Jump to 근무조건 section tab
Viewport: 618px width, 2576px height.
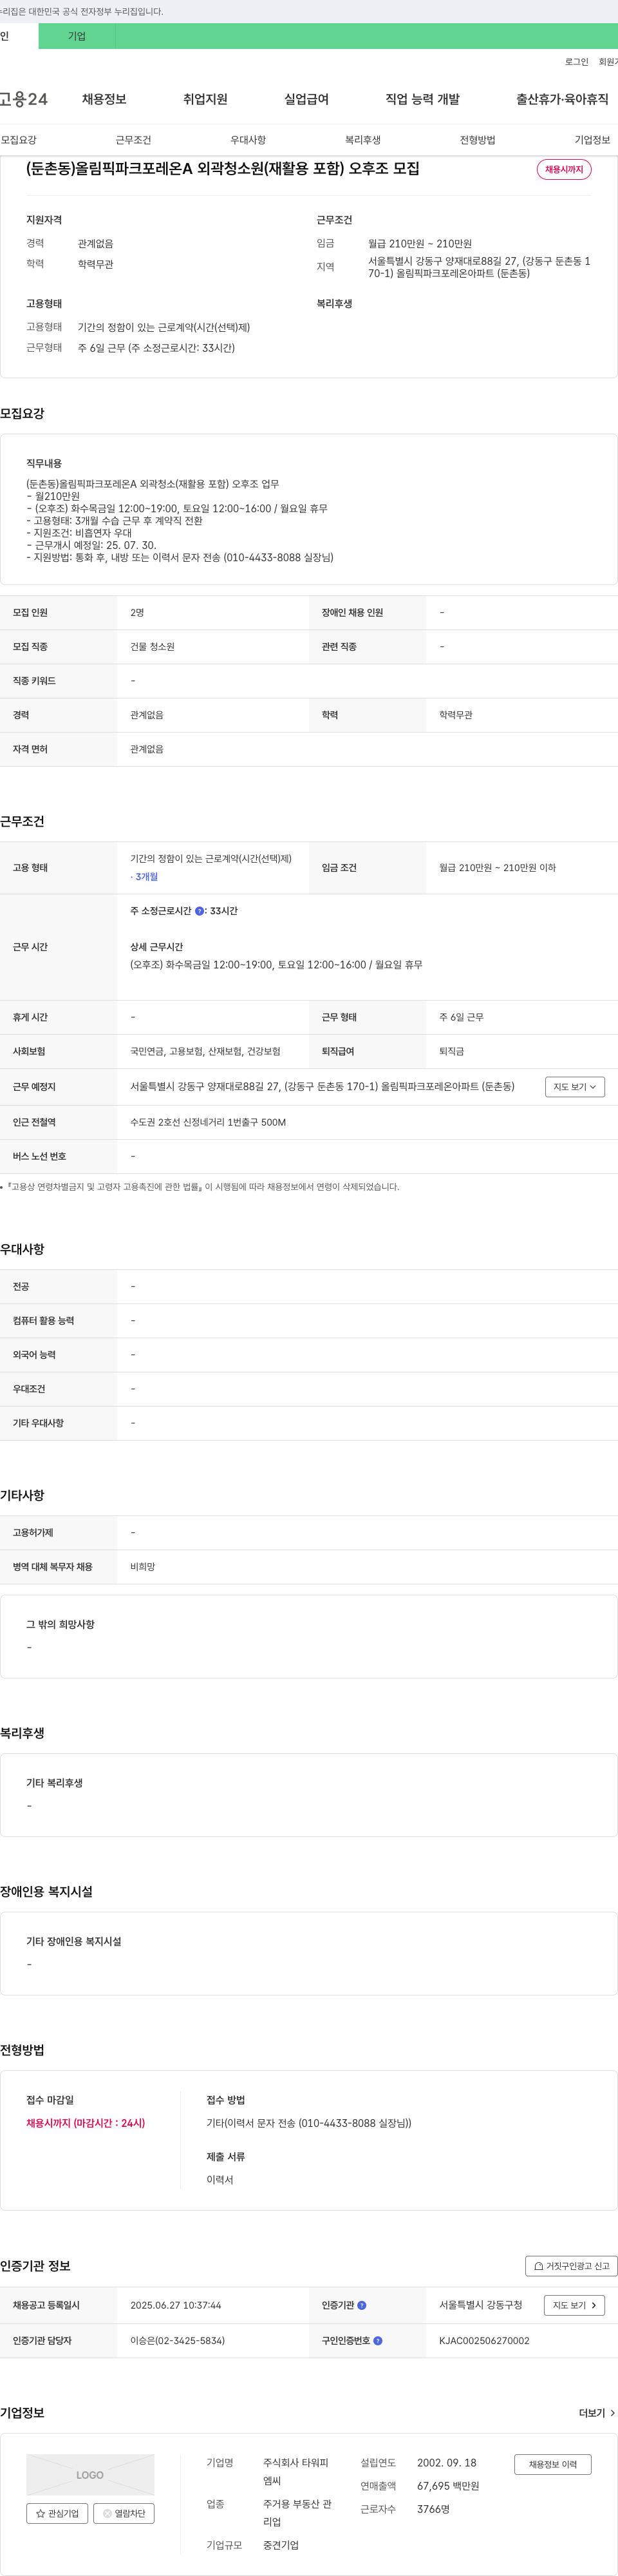click(x=133, y=140)
